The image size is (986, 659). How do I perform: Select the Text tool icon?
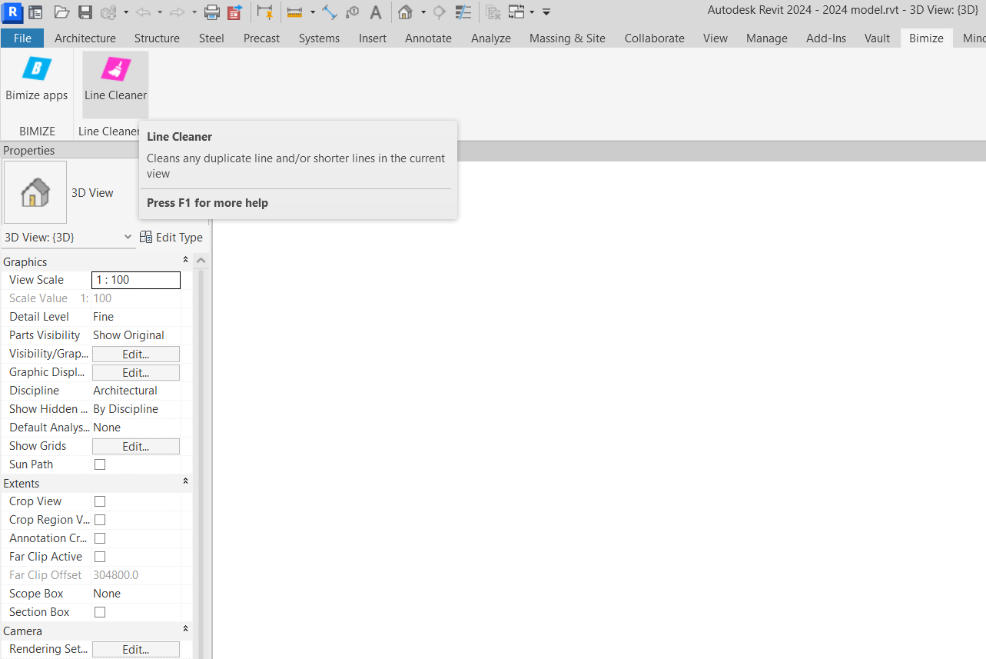point(376,12)
